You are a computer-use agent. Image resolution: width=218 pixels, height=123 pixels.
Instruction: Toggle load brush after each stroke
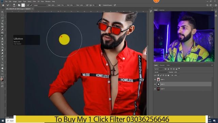(28, 5)
